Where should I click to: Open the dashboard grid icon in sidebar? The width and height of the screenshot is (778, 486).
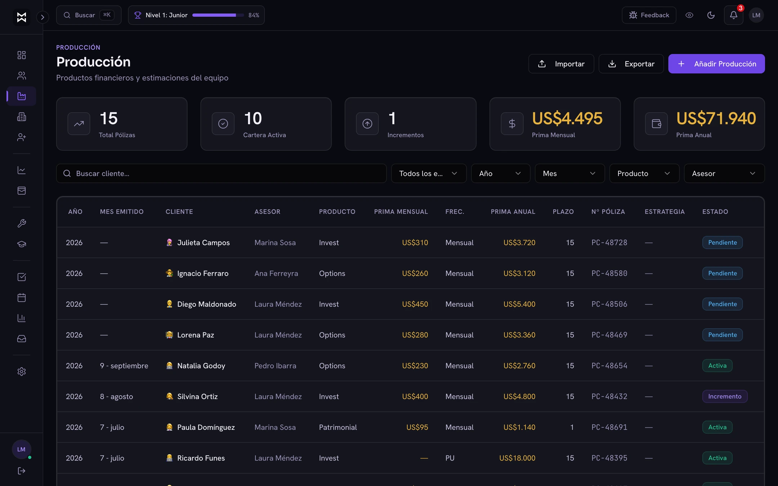(22, 55)
